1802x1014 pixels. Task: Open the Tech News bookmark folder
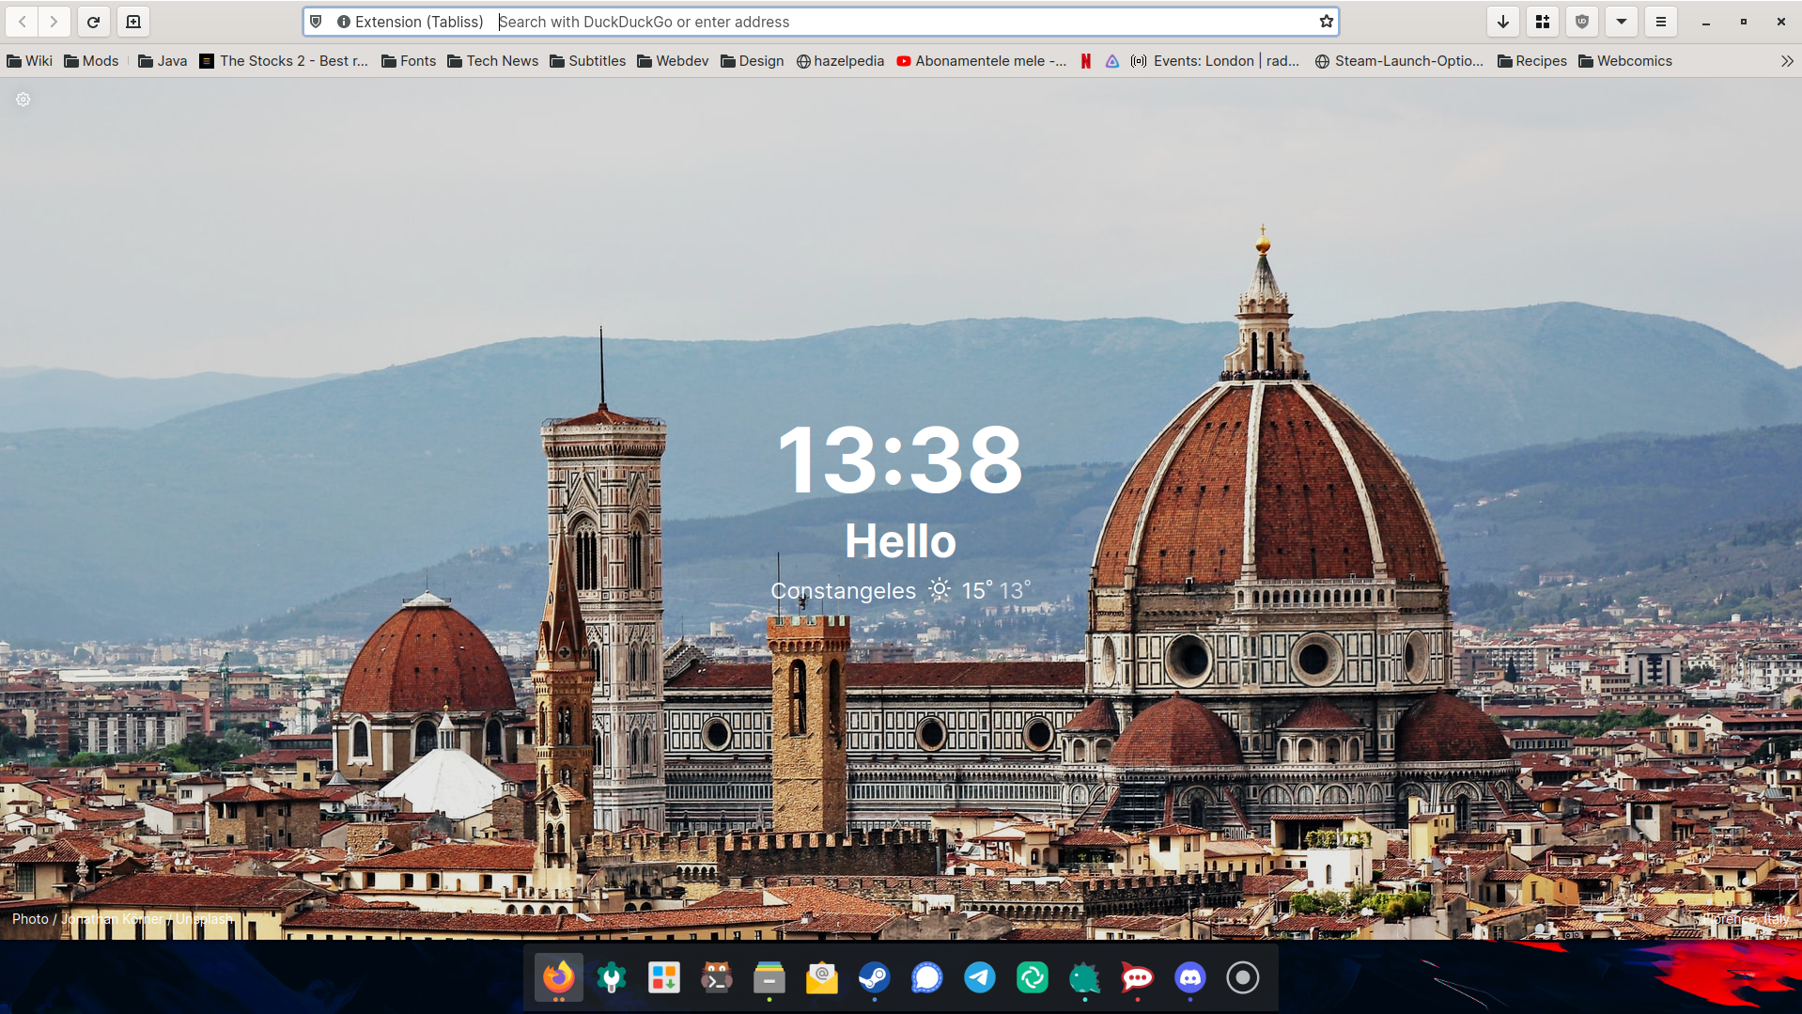coord(493,61)
